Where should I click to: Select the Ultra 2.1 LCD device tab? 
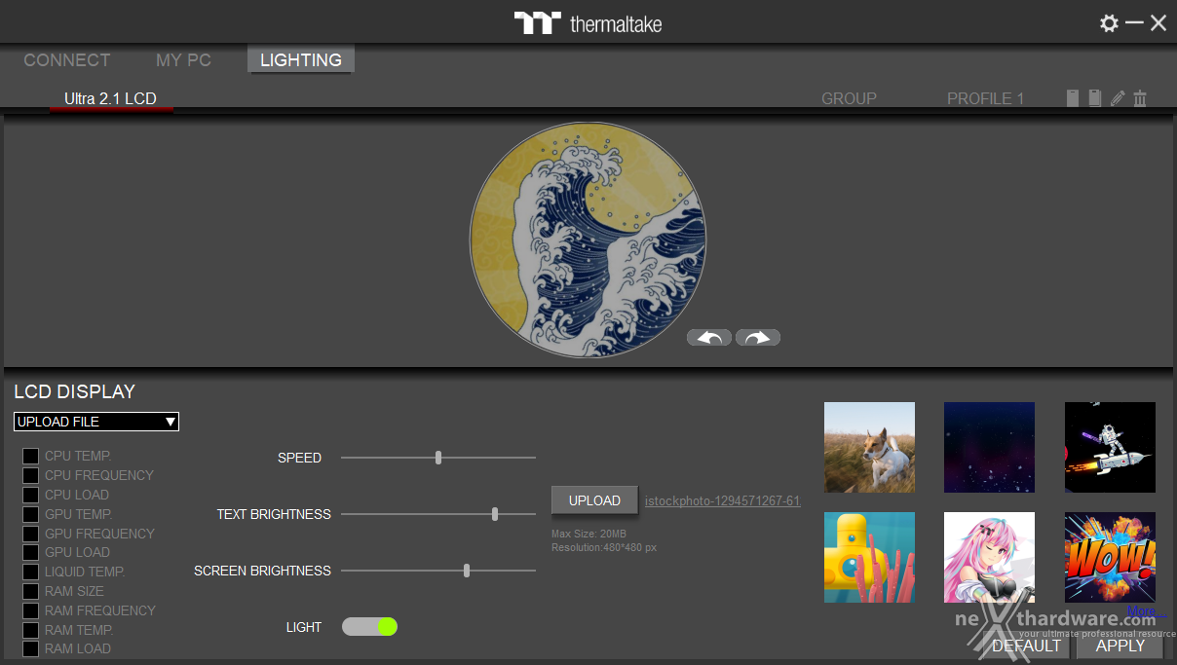click(x=110, y=98)
